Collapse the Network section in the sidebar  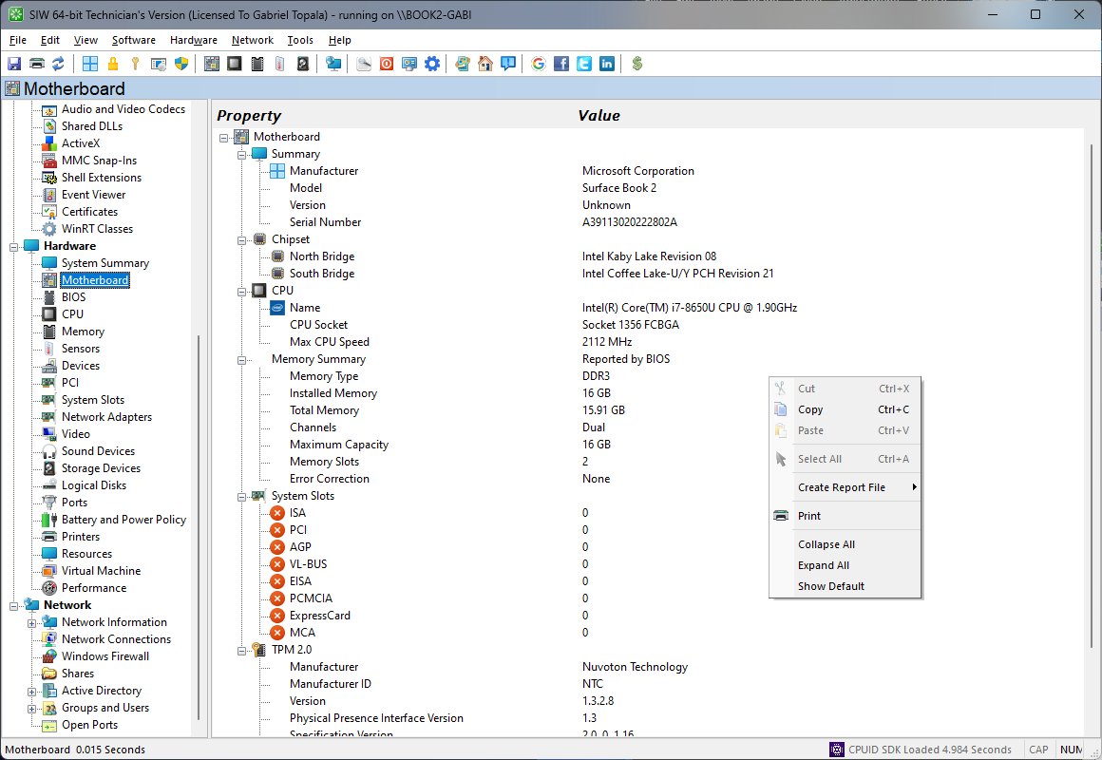point(13,606)
